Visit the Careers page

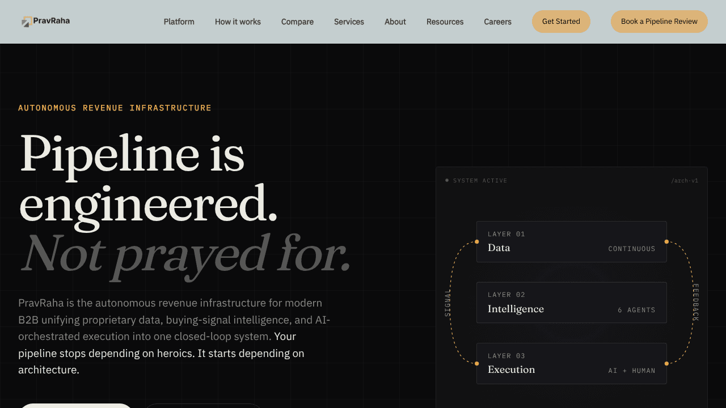point(497,22)
